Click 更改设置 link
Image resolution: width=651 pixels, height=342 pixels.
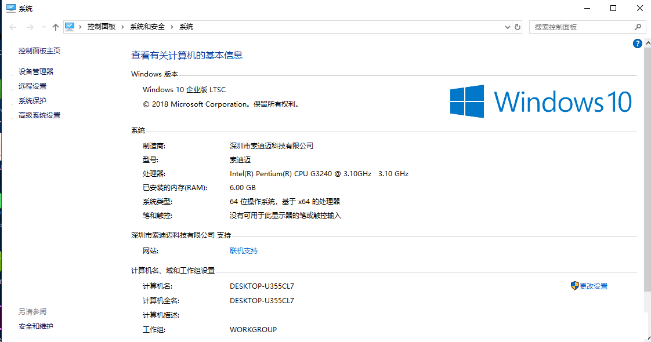coord(594,286)
